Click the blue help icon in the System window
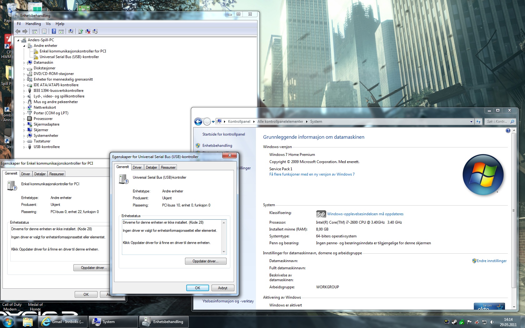This screenshot has width=525, height=328. pyautogui.click(x=508, y=131)
